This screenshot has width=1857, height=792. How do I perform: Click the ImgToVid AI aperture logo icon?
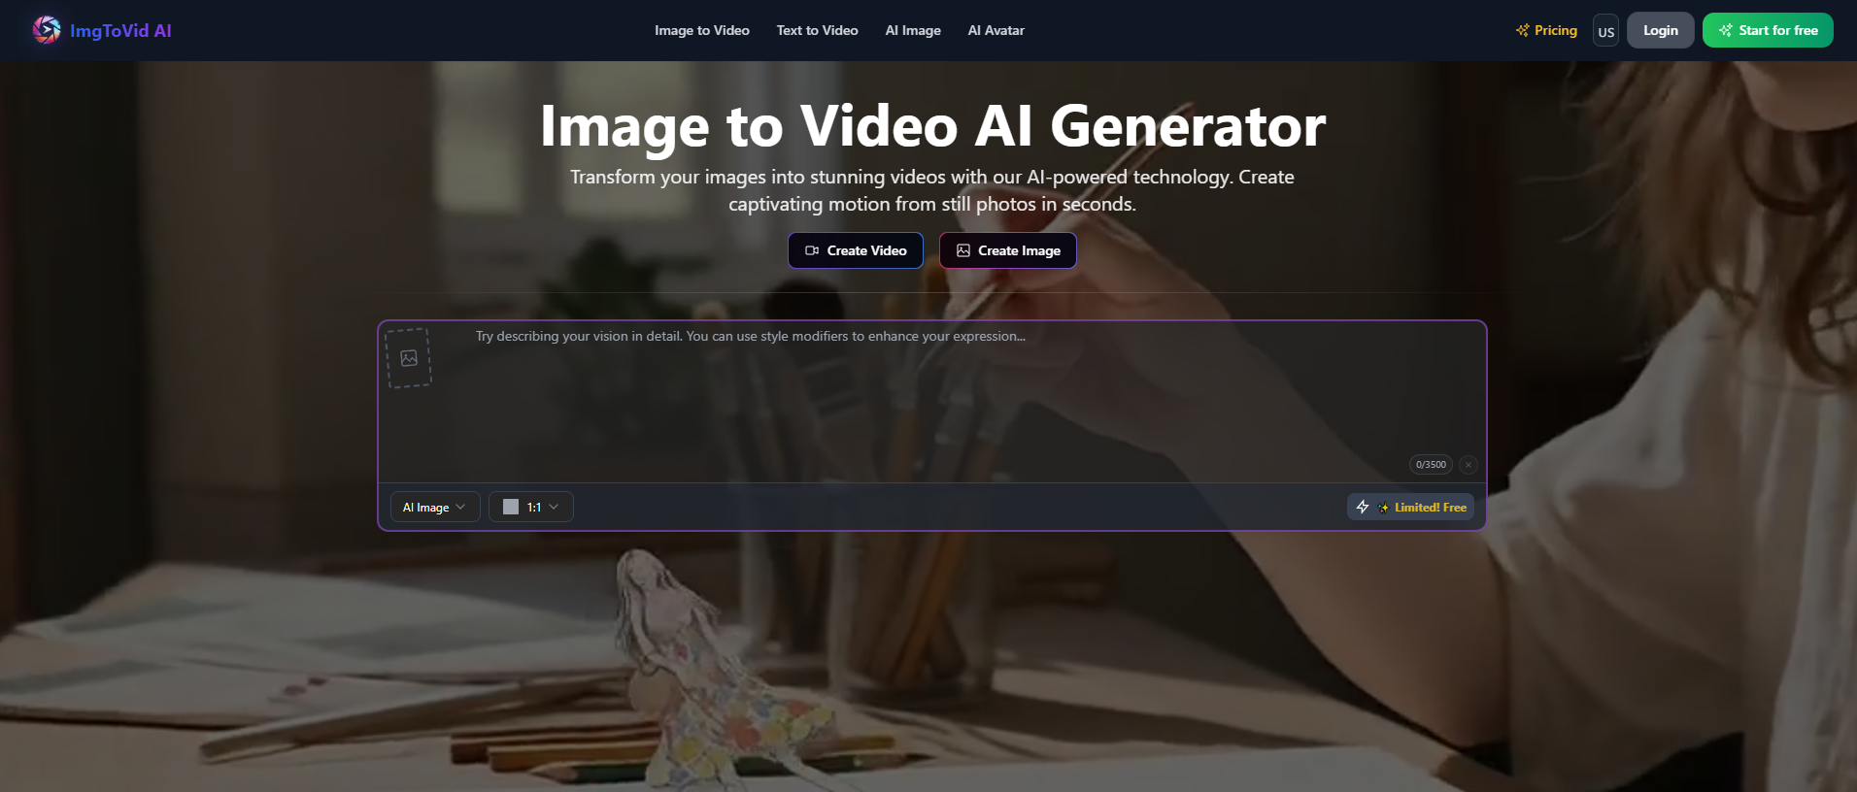point(46,30)
